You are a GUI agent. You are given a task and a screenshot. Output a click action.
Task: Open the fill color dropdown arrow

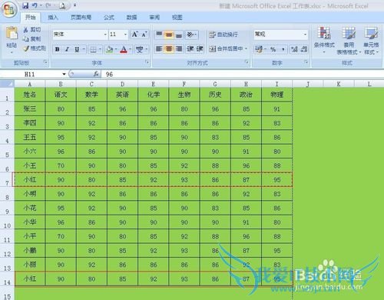click(x=116, y=49)
